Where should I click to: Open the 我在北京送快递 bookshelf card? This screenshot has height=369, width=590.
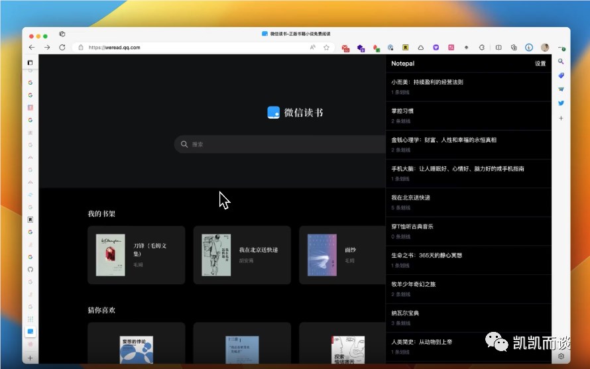click(x=242, y=255)
